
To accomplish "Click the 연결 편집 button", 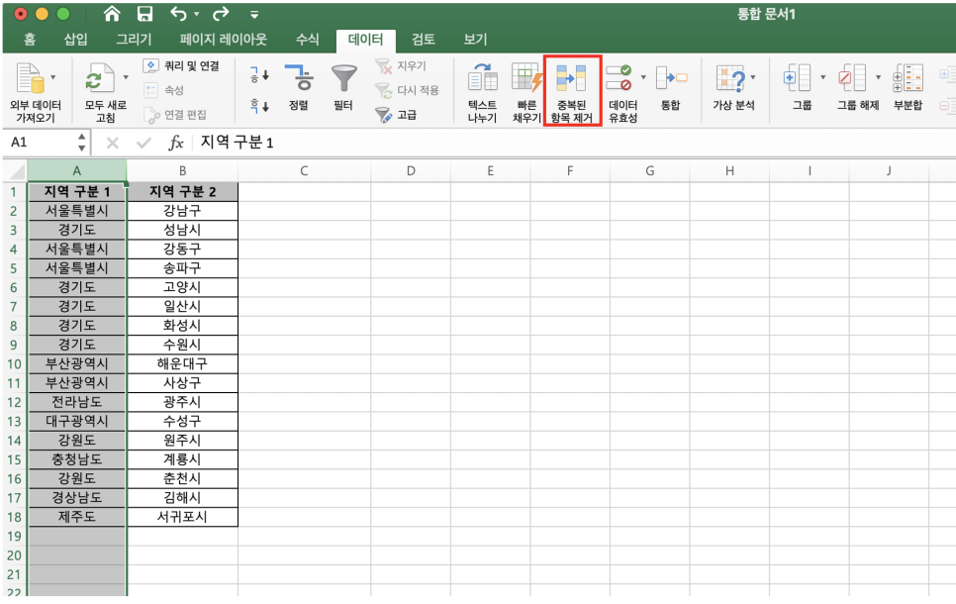I will click(175, 115).
